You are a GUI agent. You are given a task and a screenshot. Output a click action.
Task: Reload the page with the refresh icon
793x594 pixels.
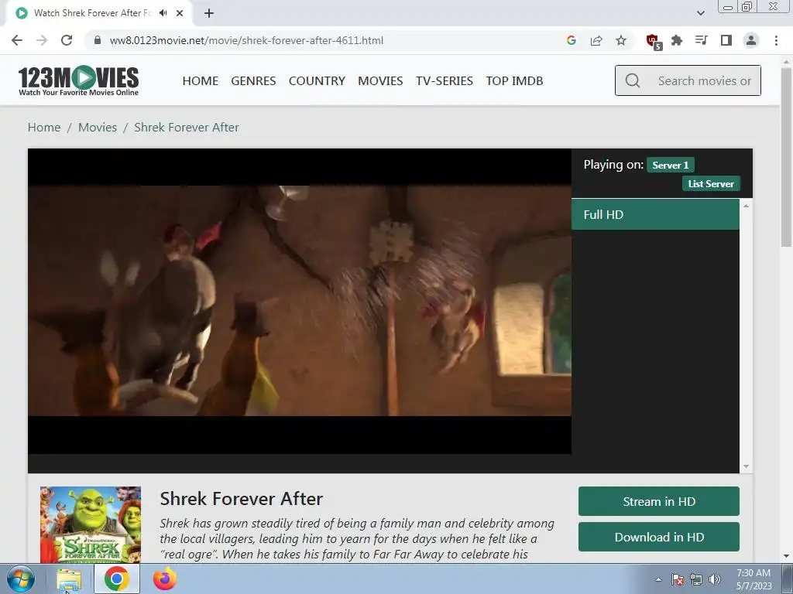click(x=67, y=40)
